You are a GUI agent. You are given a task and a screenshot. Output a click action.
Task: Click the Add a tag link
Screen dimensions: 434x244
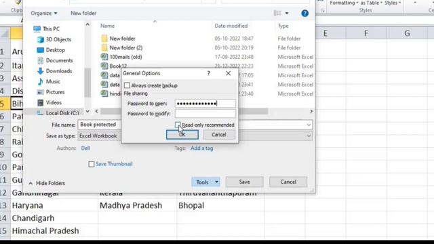[202, 148]
